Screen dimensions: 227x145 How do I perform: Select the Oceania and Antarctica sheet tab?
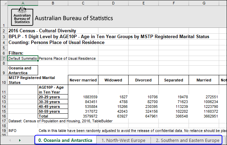click(x=65, y=140)
